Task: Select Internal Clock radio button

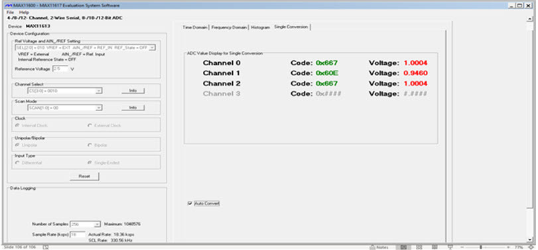Action: [x=17, y=126]
